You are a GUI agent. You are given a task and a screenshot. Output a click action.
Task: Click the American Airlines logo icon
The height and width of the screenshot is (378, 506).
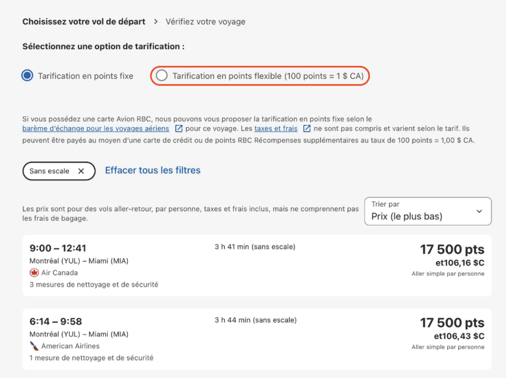coord(34,346)
